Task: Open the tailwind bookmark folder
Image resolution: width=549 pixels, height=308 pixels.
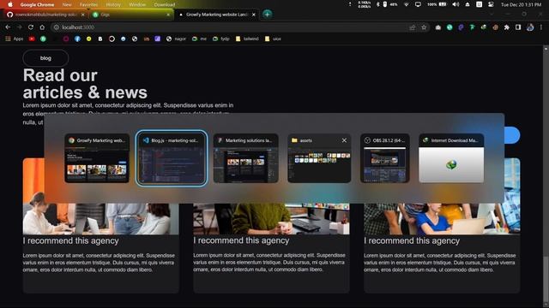Action: coord(247,38)
